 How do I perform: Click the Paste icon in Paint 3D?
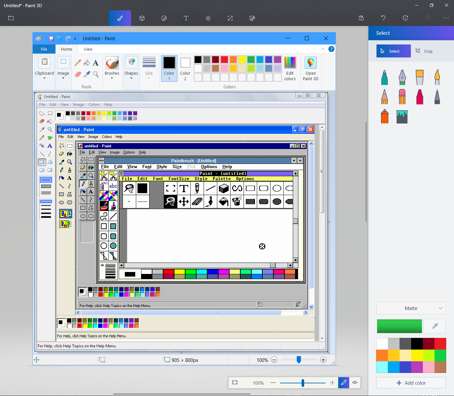coord(361,18)
